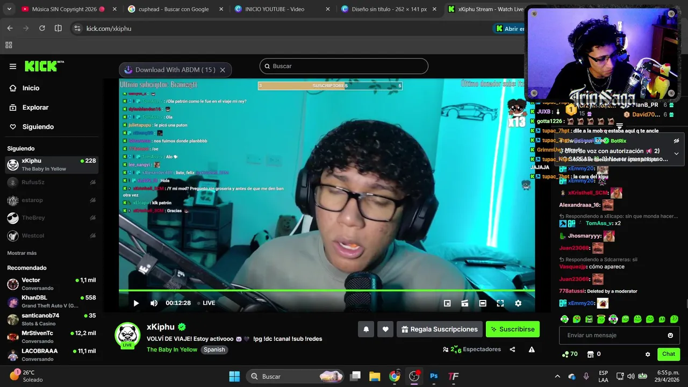Image resolution: width=688 pixels, height=387 pixels.
Task: Open recommended channel LACOBRAAA
Action: point(52,355)
